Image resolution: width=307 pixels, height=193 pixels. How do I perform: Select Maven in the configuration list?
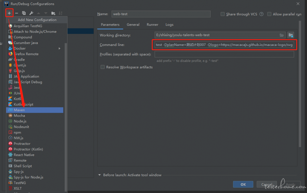[x=35, y=110]
